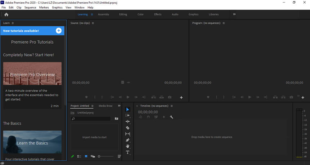Click the Home icon
This screenshot has height=165, width=310.
(6, 14)
